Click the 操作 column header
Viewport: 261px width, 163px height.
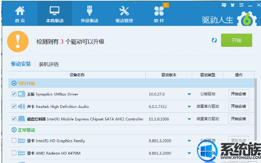point(239,75)
